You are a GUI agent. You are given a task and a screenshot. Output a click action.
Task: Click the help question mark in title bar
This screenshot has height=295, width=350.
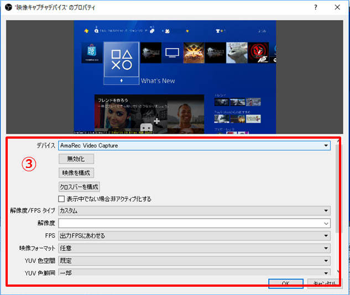[316, 7]
